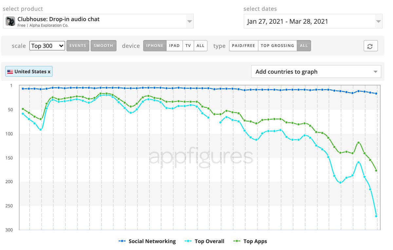Select ALL device option
The width and height of the screenshot is (393, 250).
click(200, 46)
